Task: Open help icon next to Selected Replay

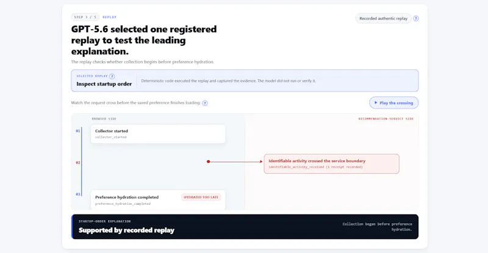Action: 112,76
